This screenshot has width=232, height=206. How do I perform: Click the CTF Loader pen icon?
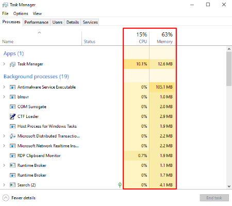[12, 116]
